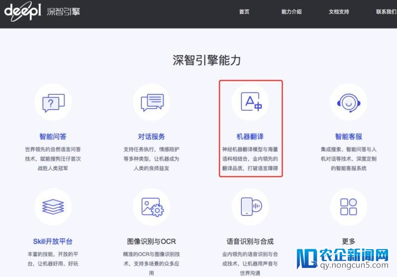Click description starting 精准的OCR与图像识别
The height and width of the screenshot is (277, 397).
coord(151,264)
